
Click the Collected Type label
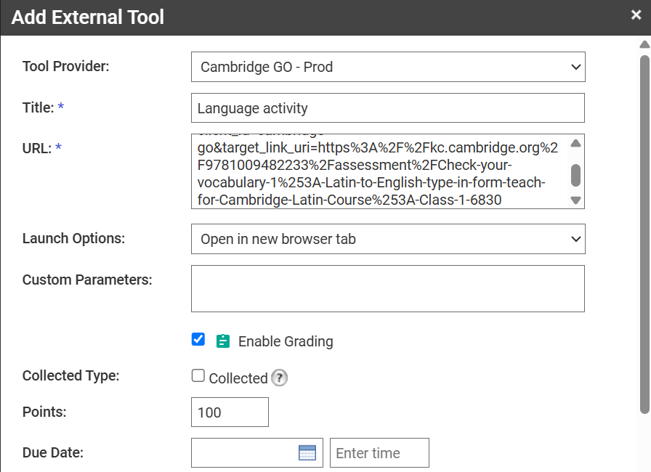[x=70, y=375]
